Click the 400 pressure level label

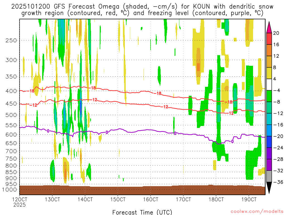[x=11, y=91]
